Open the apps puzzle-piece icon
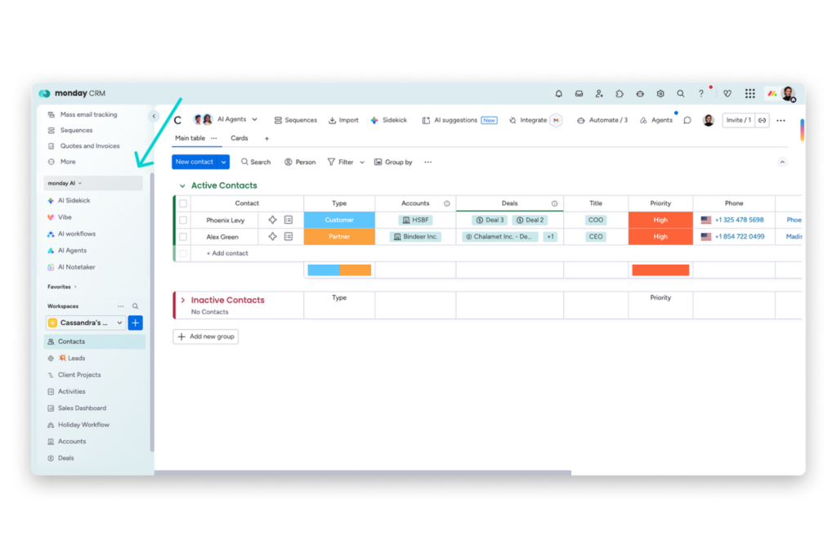 (620, 93)
